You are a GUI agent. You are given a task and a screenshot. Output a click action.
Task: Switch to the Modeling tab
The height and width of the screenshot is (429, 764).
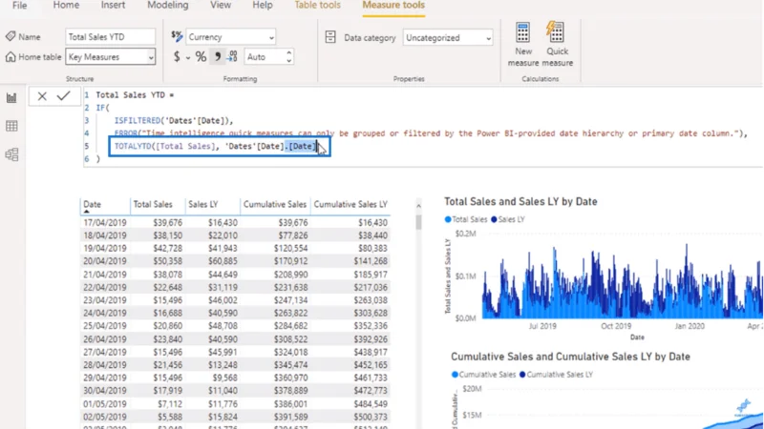(x=168, y=6)
